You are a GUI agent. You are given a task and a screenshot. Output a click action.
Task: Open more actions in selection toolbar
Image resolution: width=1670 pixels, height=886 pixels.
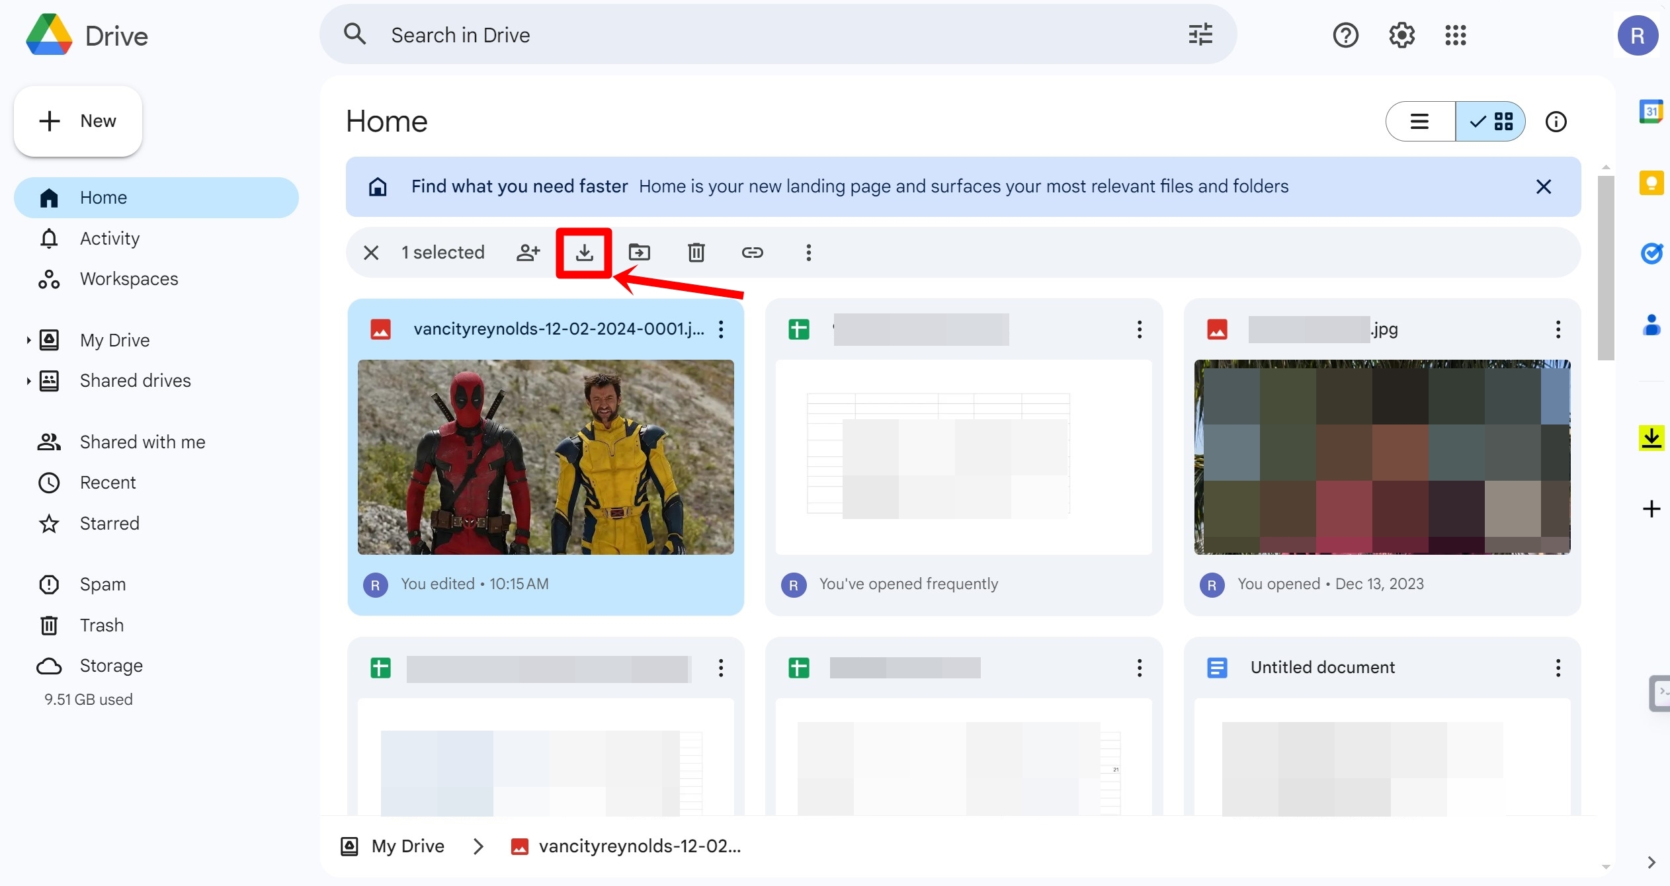pos(808,253)
